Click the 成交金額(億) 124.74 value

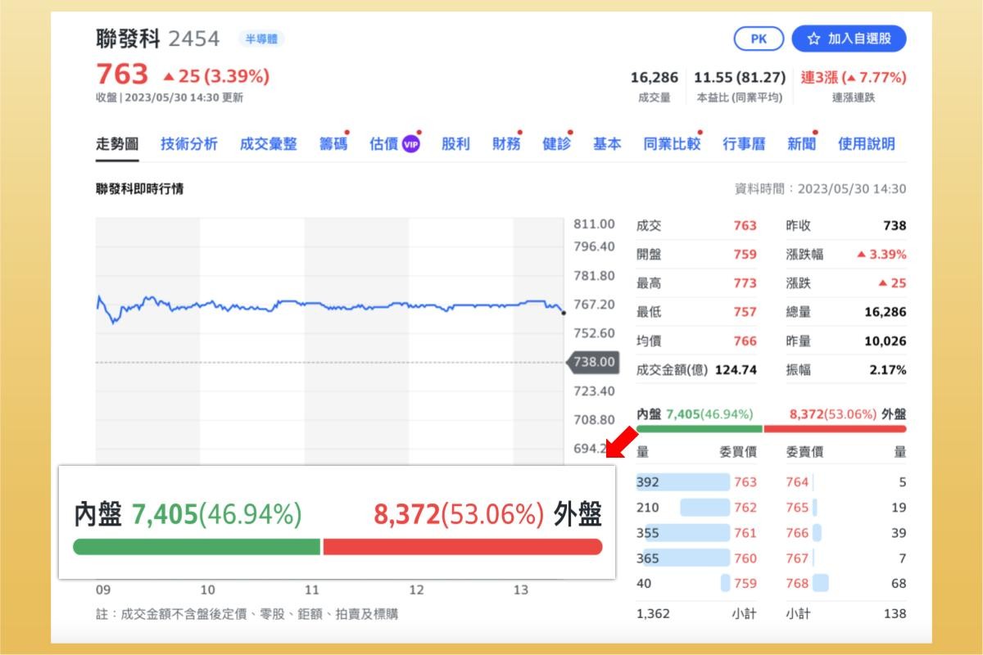tap(736, 369)
